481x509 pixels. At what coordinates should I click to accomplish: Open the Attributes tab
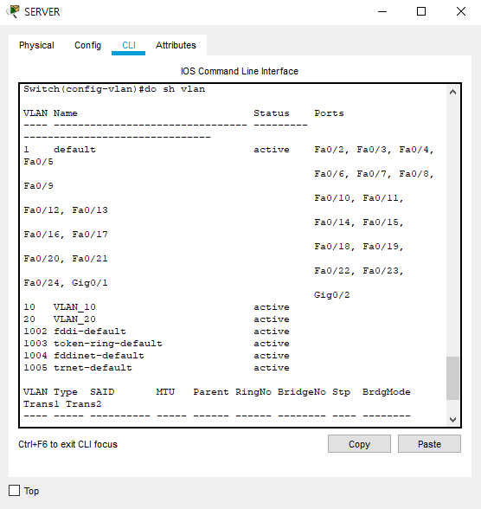[x=176, y=45]
